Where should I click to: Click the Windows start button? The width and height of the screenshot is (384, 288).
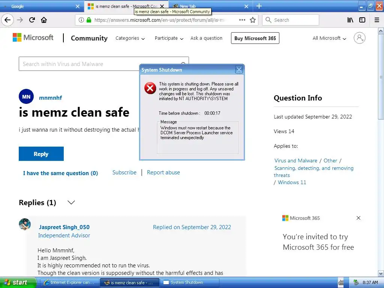18,282
